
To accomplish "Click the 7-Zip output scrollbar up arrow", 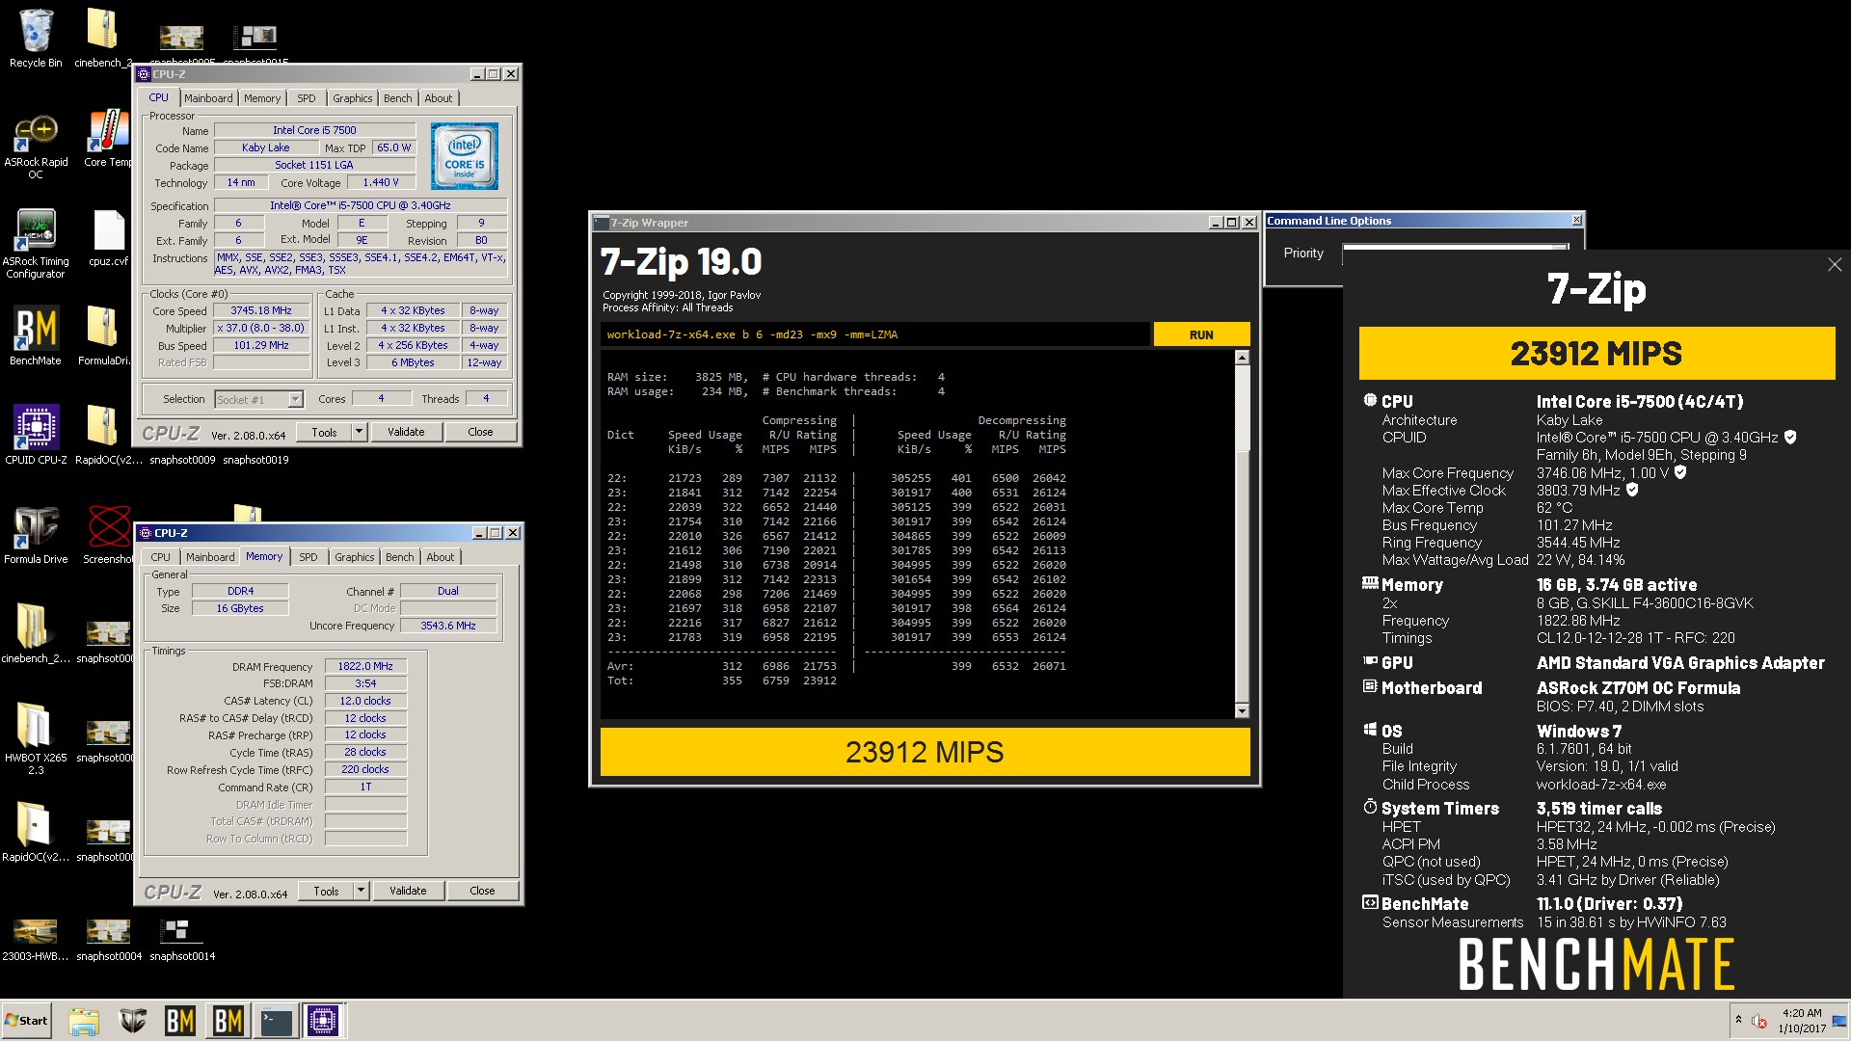I will [x=1242, y=358].
